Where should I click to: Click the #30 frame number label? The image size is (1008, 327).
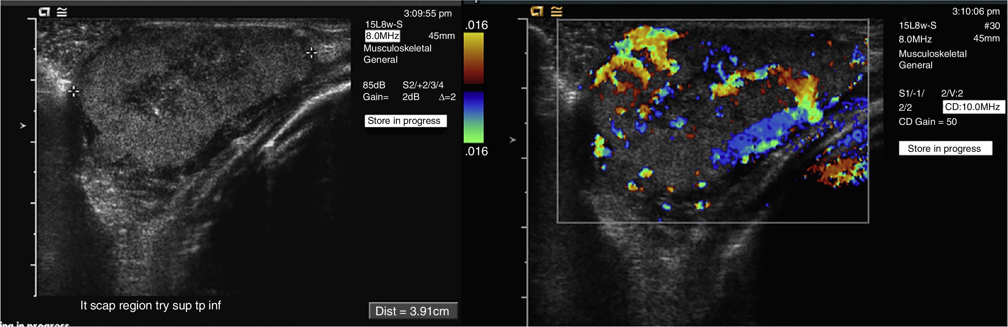tap(991, 26)
